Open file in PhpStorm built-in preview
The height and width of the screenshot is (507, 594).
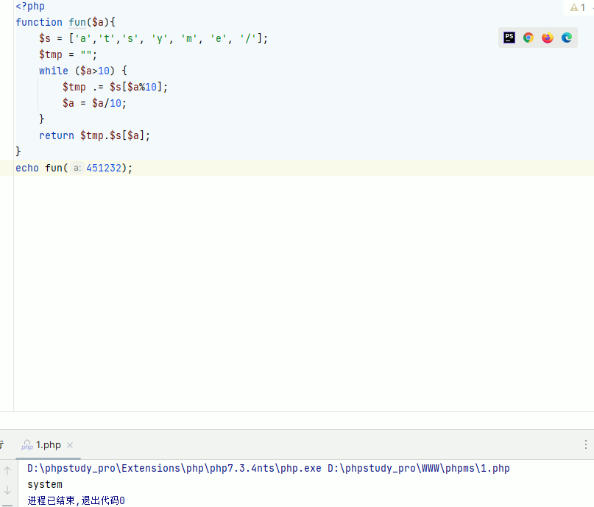pos(509,38)
